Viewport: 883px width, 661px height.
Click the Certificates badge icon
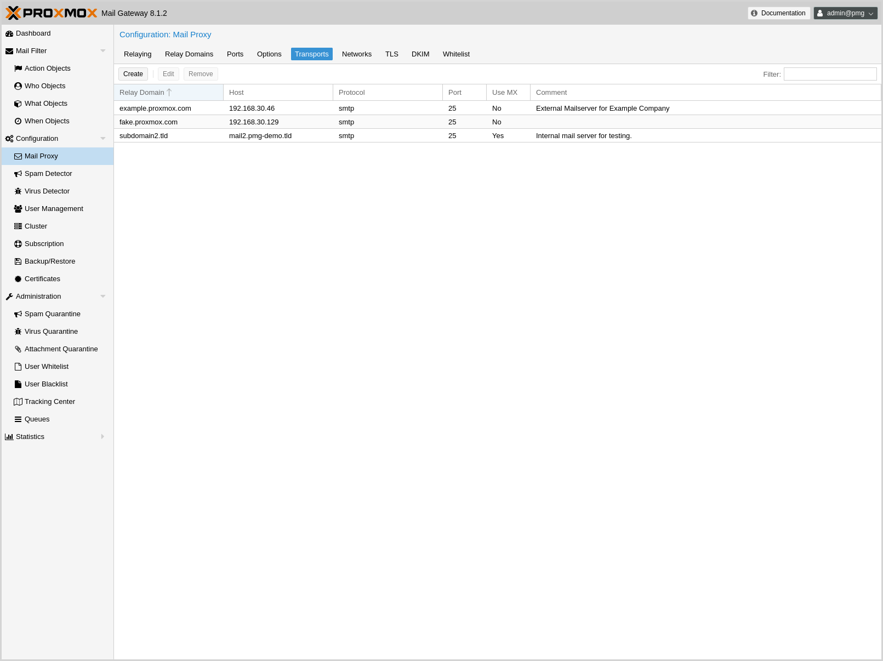coord(18,279)
